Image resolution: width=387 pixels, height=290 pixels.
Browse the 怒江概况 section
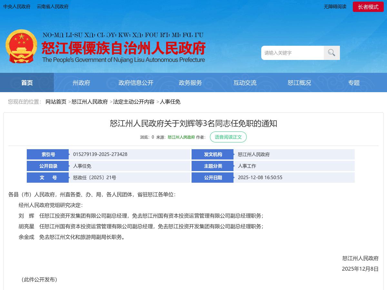click(299, 82)
